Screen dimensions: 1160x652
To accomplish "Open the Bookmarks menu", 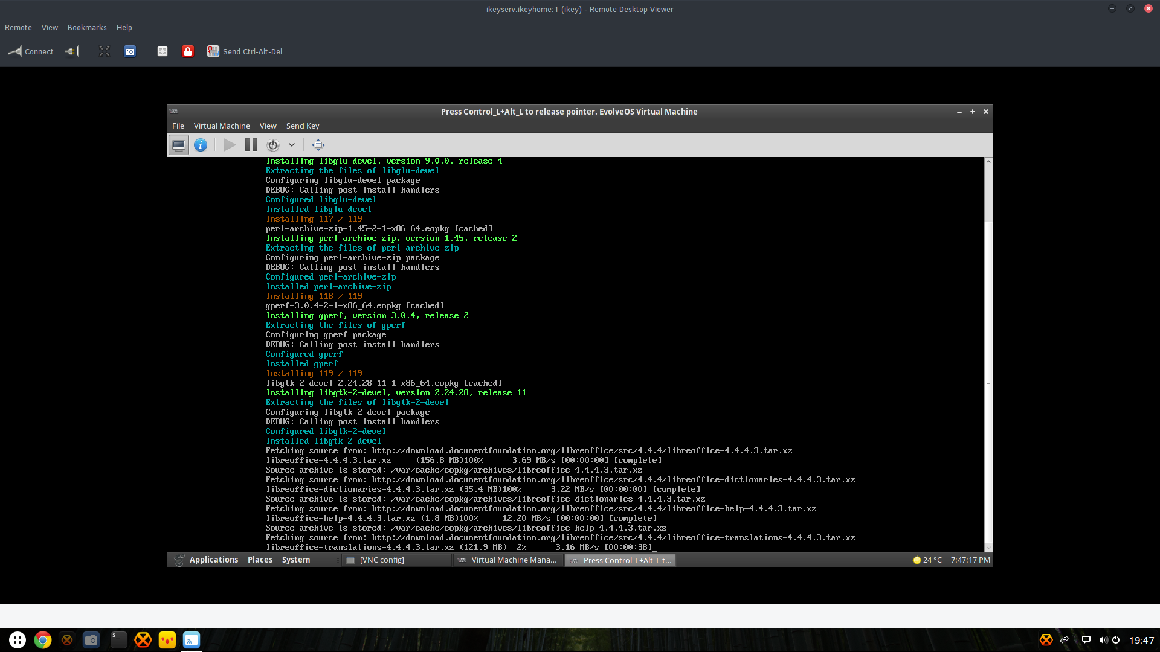I will tap(87, 28).
